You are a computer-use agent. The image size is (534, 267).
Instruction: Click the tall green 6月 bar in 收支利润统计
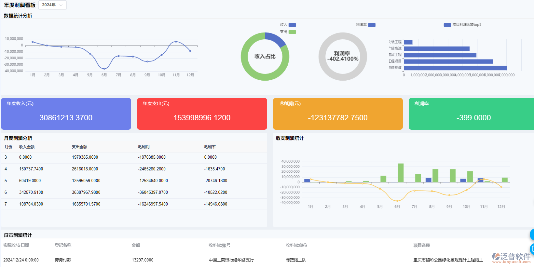coord(401,173)
